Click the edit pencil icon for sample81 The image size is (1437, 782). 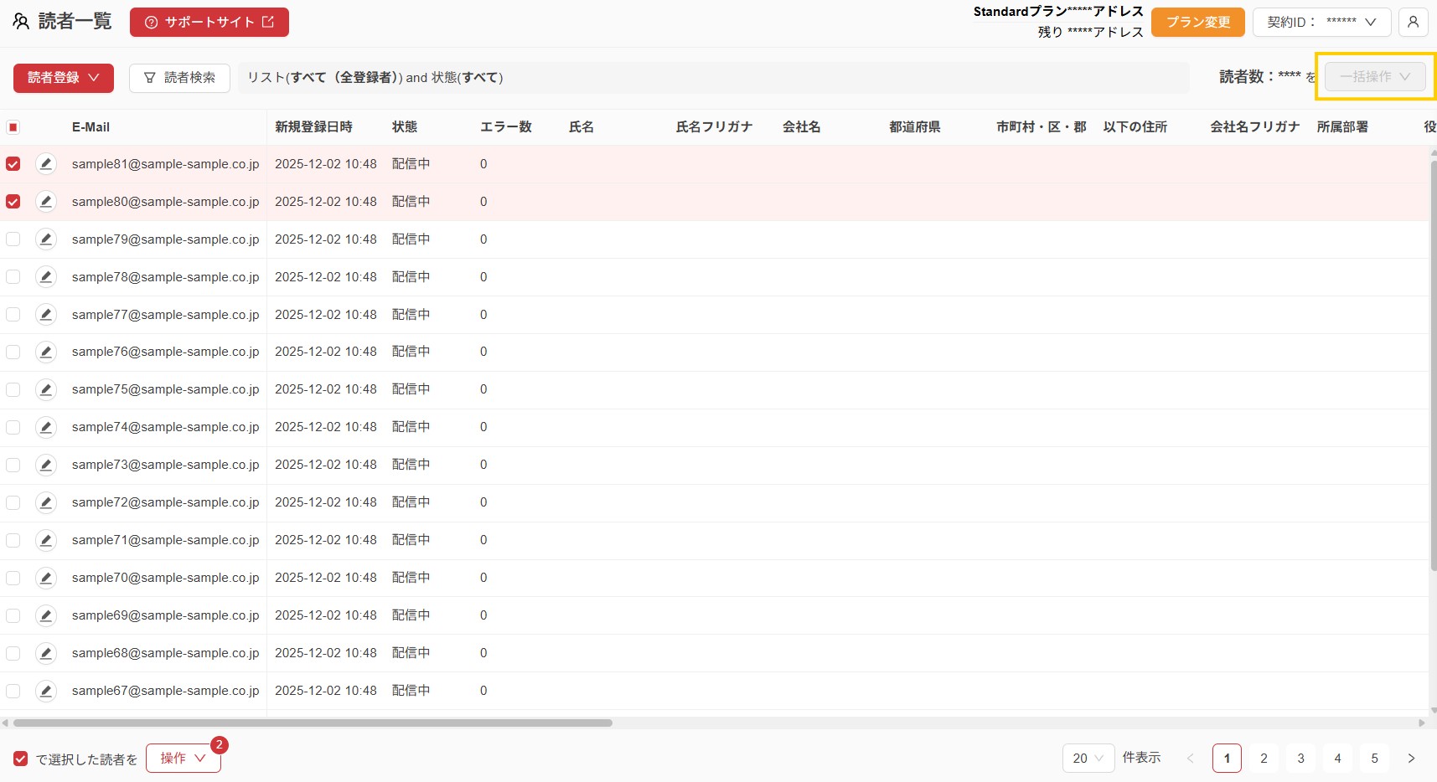(46, 164)
